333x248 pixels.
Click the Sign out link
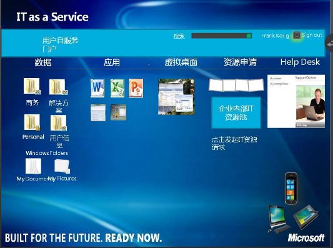312,35
